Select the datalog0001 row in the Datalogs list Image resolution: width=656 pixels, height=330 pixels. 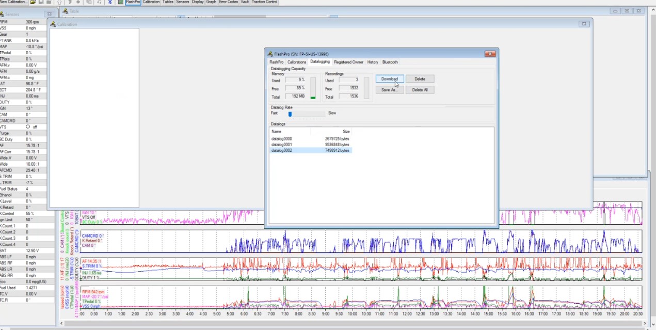coord(310,145)
